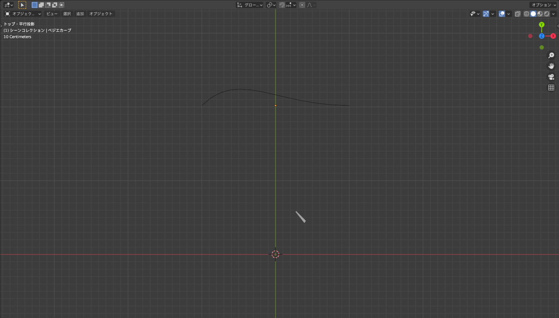Click the zoom magnifier icon in the sidebar
This screenshot has height=318, width=559.
pyautogui.click(x=551, y=55)
